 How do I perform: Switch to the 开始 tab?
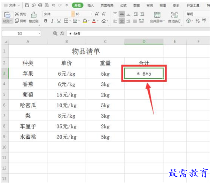(78, 5)
